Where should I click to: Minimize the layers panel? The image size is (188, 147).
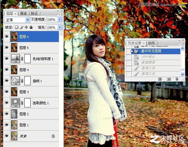[x=58, y=11]
